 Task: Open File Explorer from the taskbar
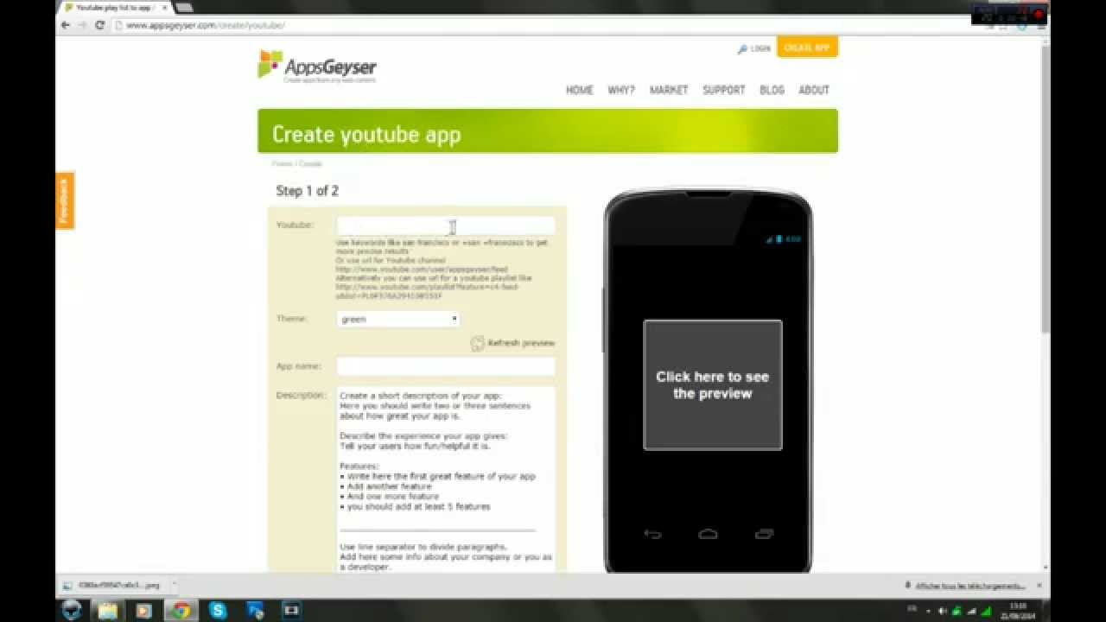108,610
